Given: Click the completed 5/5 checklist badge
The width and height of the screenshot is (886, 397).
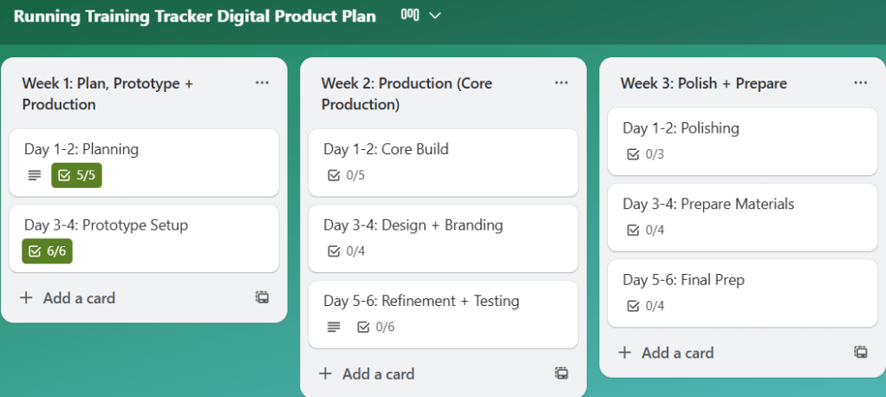Looking at the screenshot, I should [x=76, y=175].
